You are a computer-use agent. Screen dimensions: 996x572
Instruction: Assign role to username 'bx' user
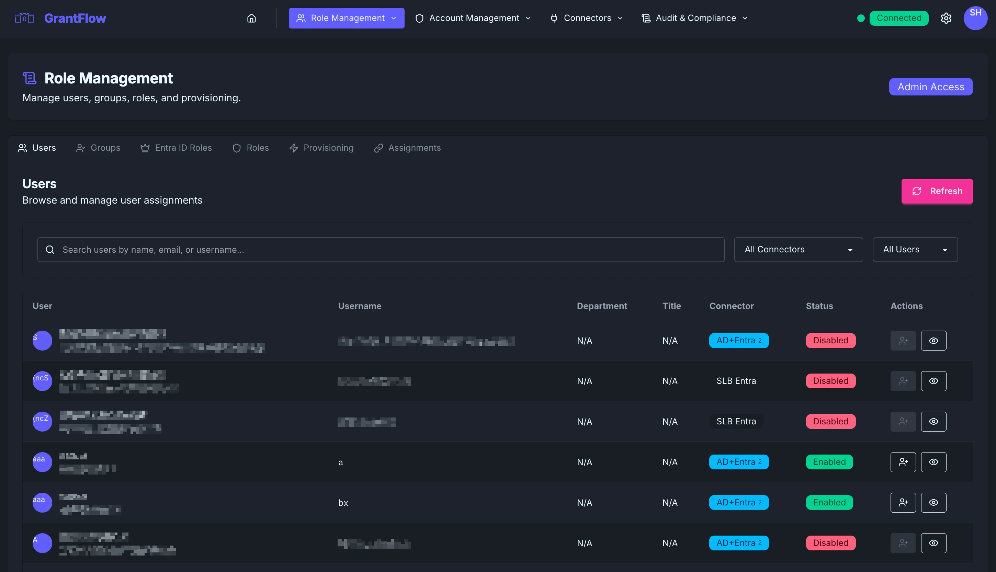[903, 502]
